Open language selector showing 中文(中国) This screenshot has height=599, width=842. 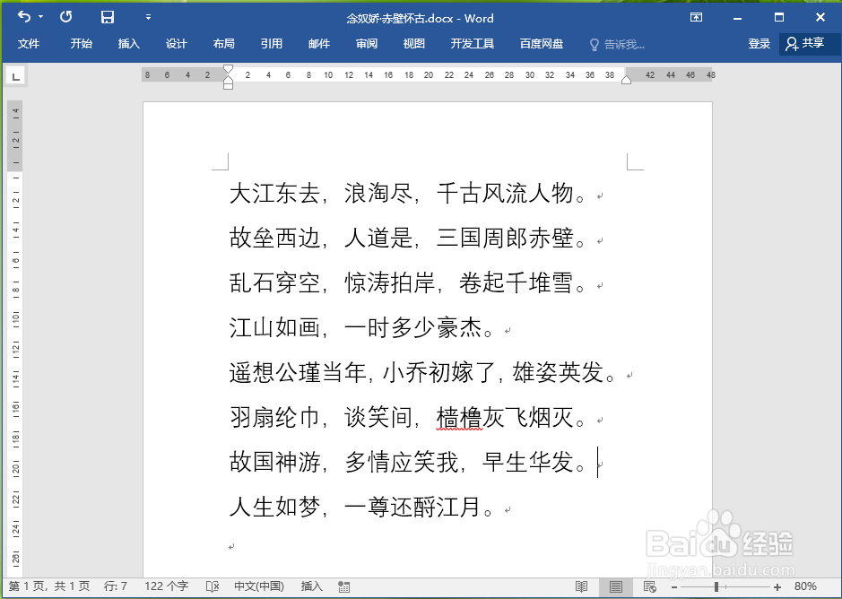point(258,586)
